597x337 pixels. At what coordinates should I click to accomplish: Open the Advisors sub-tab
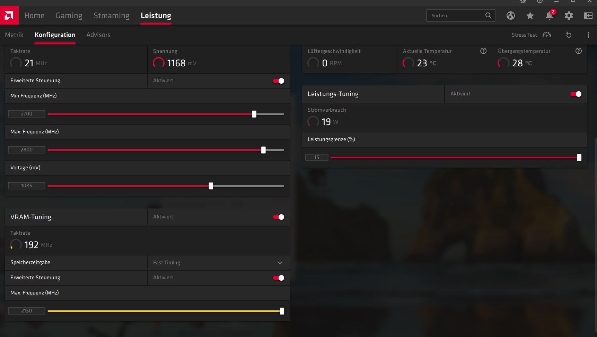tap(98, 35)
